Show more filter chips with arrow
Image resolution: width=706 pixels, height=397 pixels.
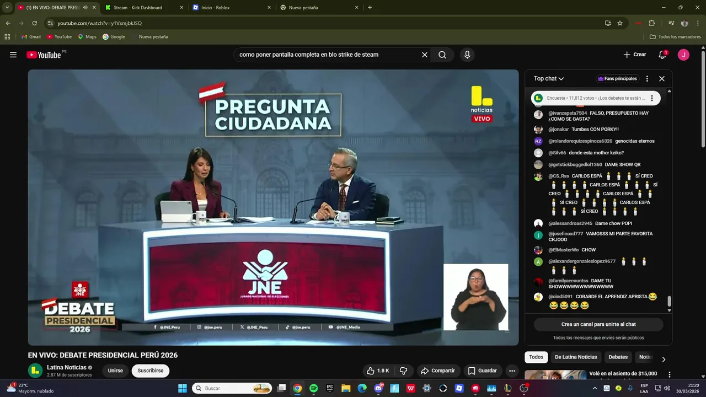coord(664,359)
